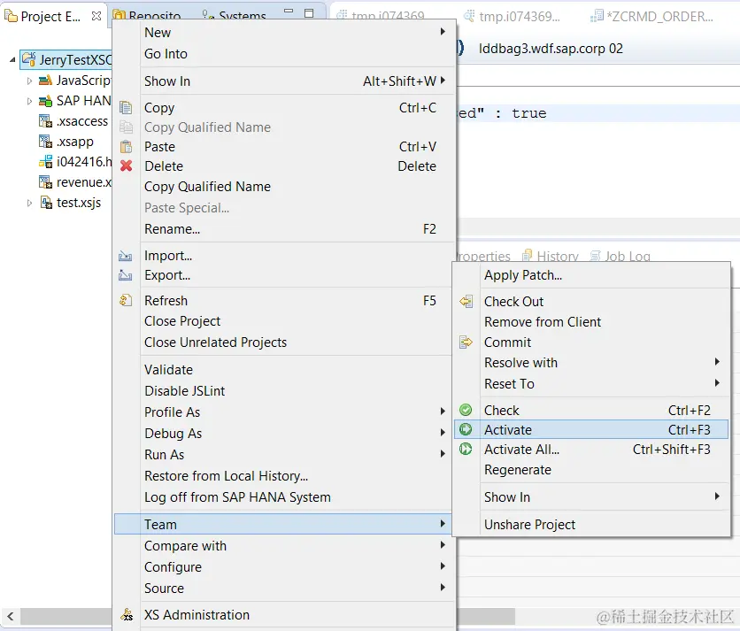This screenshot has width=740, height=631.
Task: Open the *ZCRMD_ORDER editor tab
Action: pos(651,16)
